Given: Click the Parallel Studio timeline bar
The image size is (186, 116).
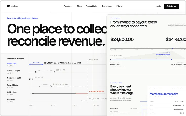Looking at the screenshot, I should (x=45, y=86).
